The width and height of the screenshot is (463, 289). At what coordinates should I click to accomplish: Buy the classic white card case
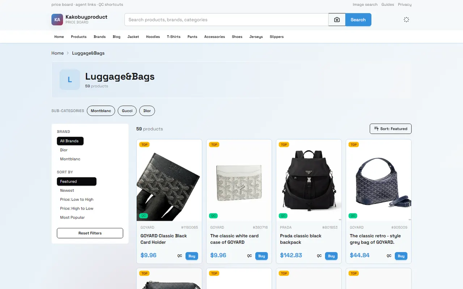click(x=262, y=256)
